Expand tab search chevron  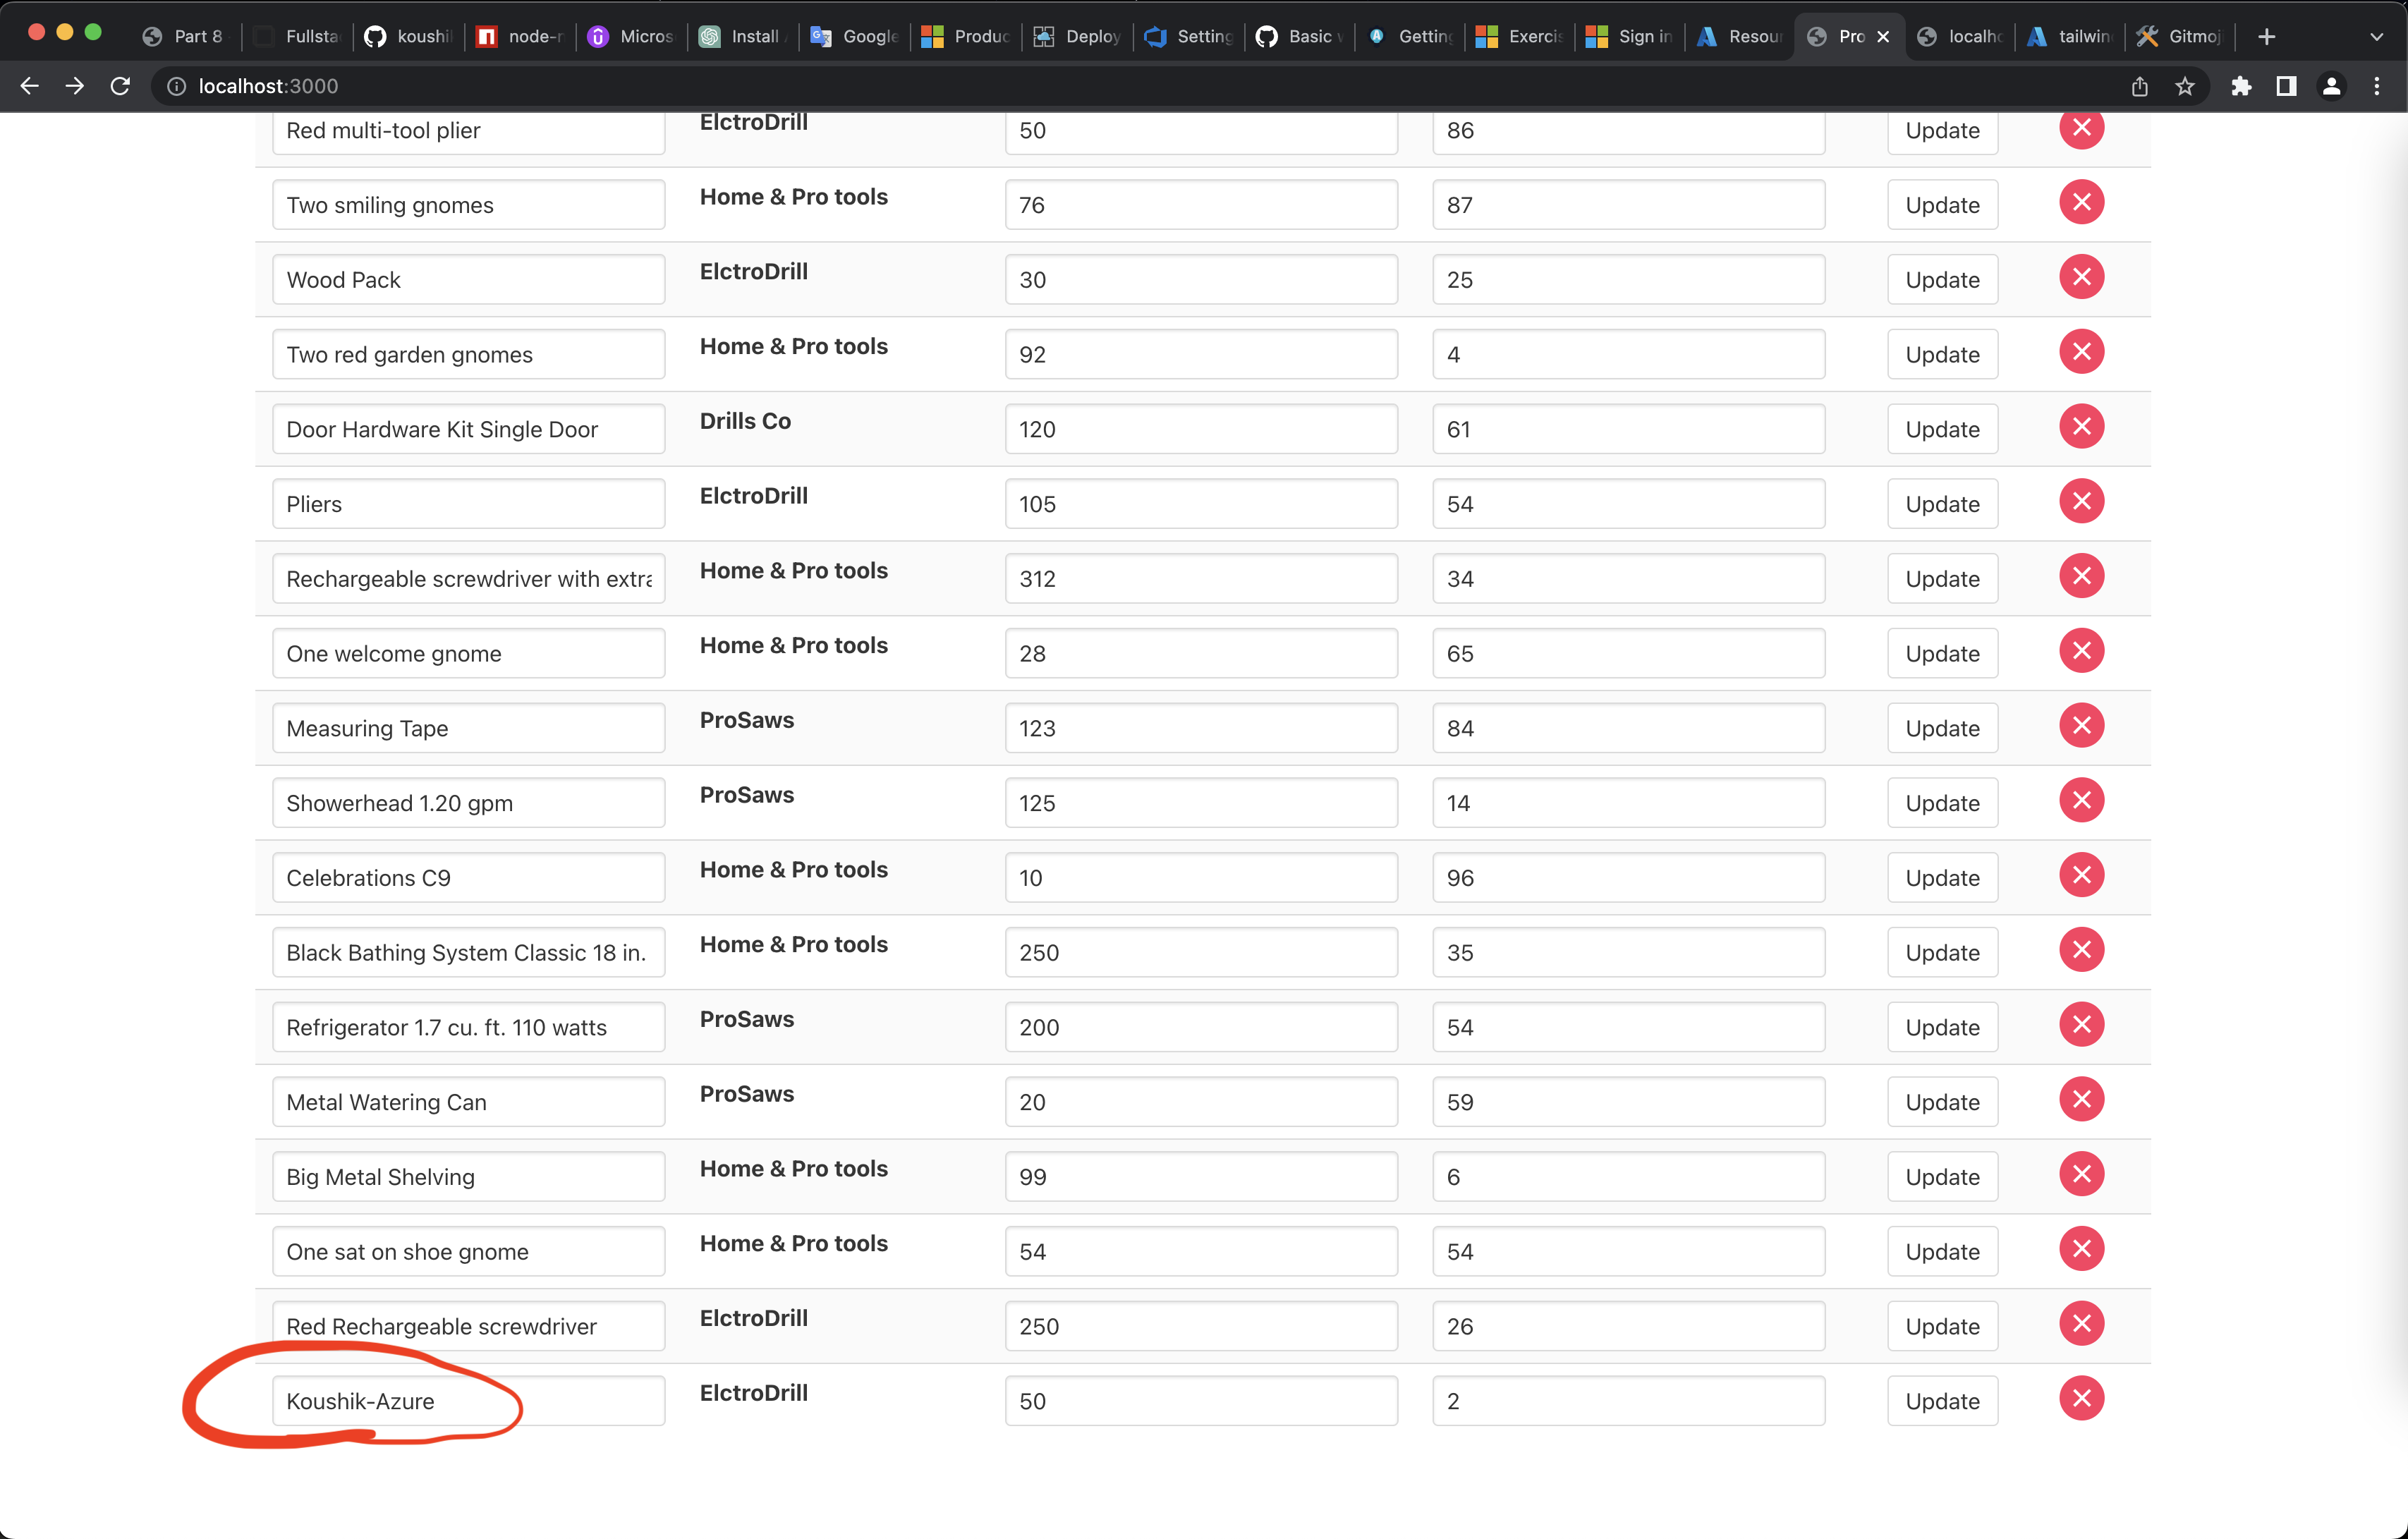point(2376,36)
